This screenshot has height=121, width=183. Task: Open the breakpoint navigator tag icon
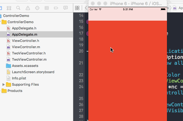coord(56,8)
